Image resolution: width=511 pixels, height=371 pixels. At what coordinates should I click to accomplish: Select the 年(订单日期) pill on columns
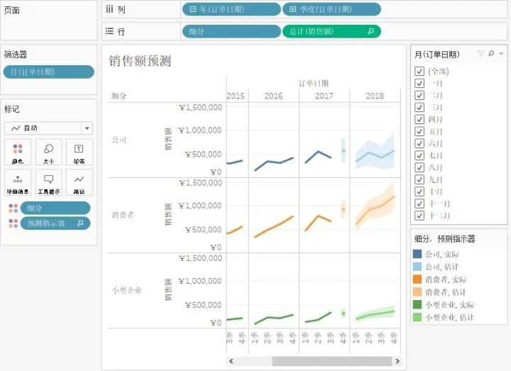pyautogui.click(x=231, y=9)
